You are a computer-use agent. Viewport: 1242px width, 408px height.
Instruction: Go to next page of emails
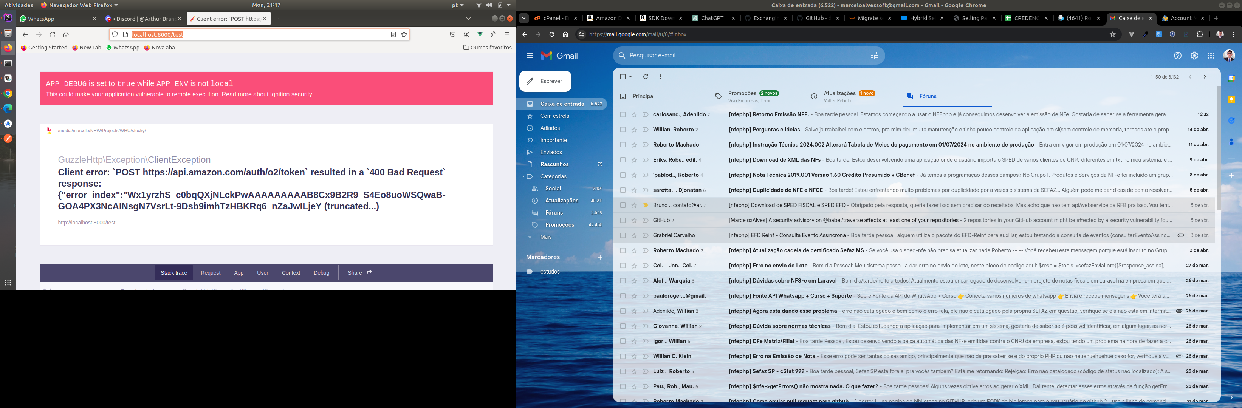1205,77
